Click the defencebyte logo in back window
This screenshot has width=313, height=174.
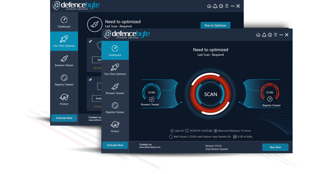pos(76,5)
